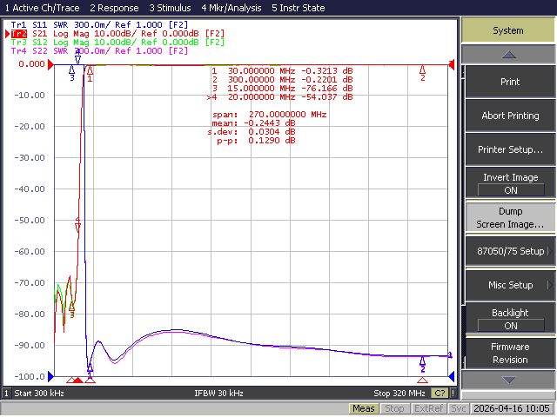557x417 pixels.
Task: Click the C? calibration status indicator
Action: pyautogui.click(x=440, y=394)
